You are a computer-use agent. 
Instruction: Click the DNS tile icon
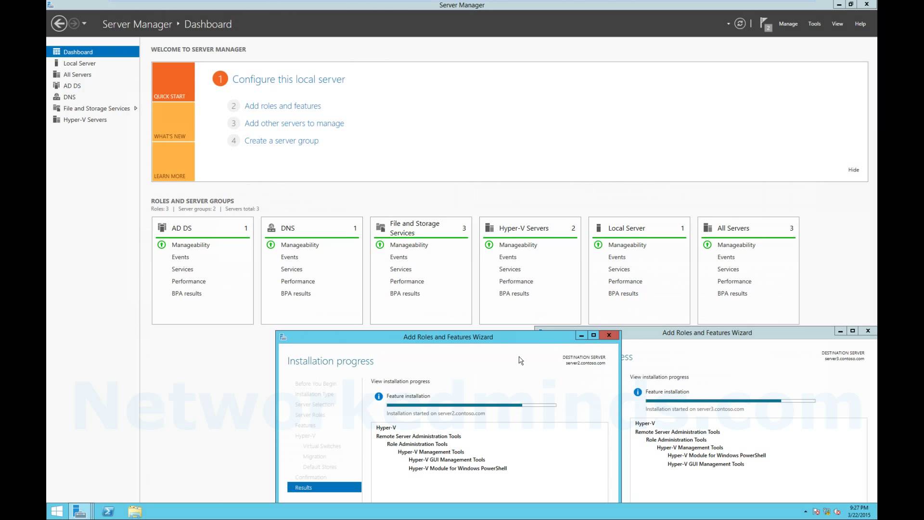tap(271, 228)
